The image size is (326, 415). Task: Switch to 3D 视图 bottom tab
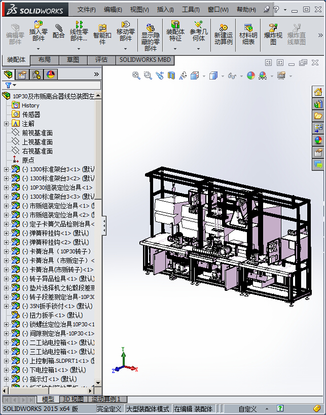74,399
